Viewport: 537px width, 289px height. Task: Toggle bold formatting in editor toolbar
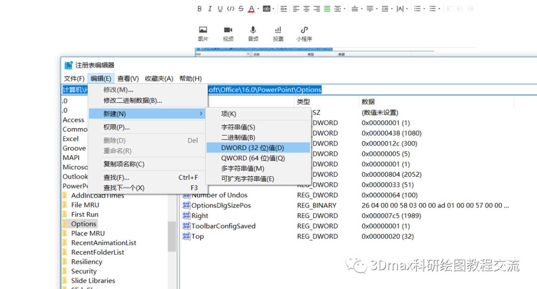pos(199,9)
